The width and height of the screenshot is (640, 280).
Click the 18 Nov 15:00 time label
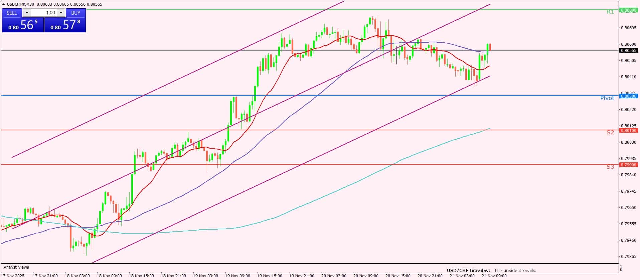141,276
